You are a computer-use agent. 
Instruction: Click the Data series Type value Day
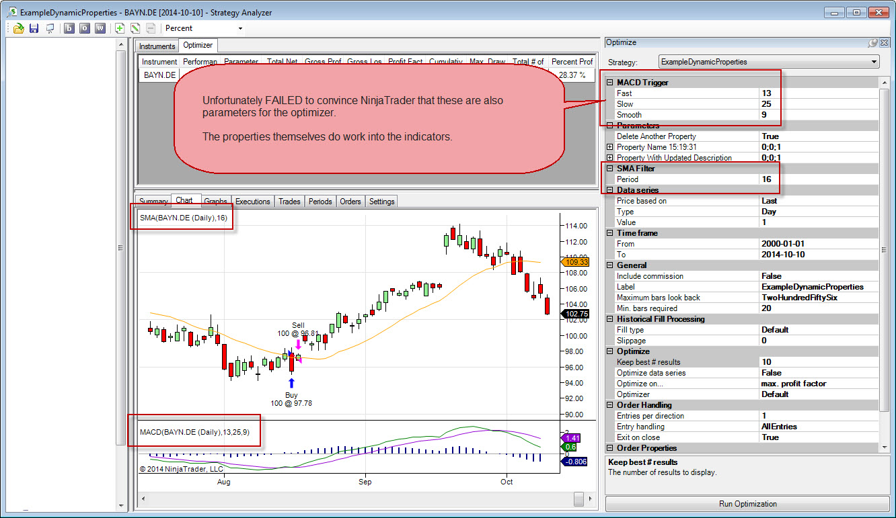click(x=819, y=212)
